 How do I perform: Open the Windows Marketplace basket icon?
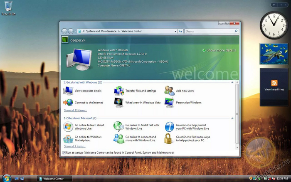68,139
